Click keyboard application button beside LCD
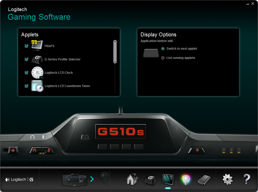 [85, 137]
